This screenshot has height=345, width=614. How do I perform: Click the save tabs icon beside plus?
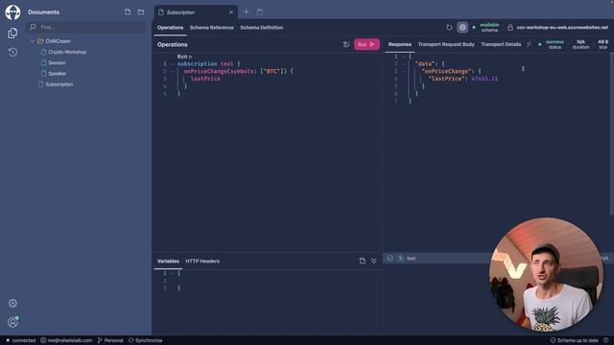tap(260, 12)
